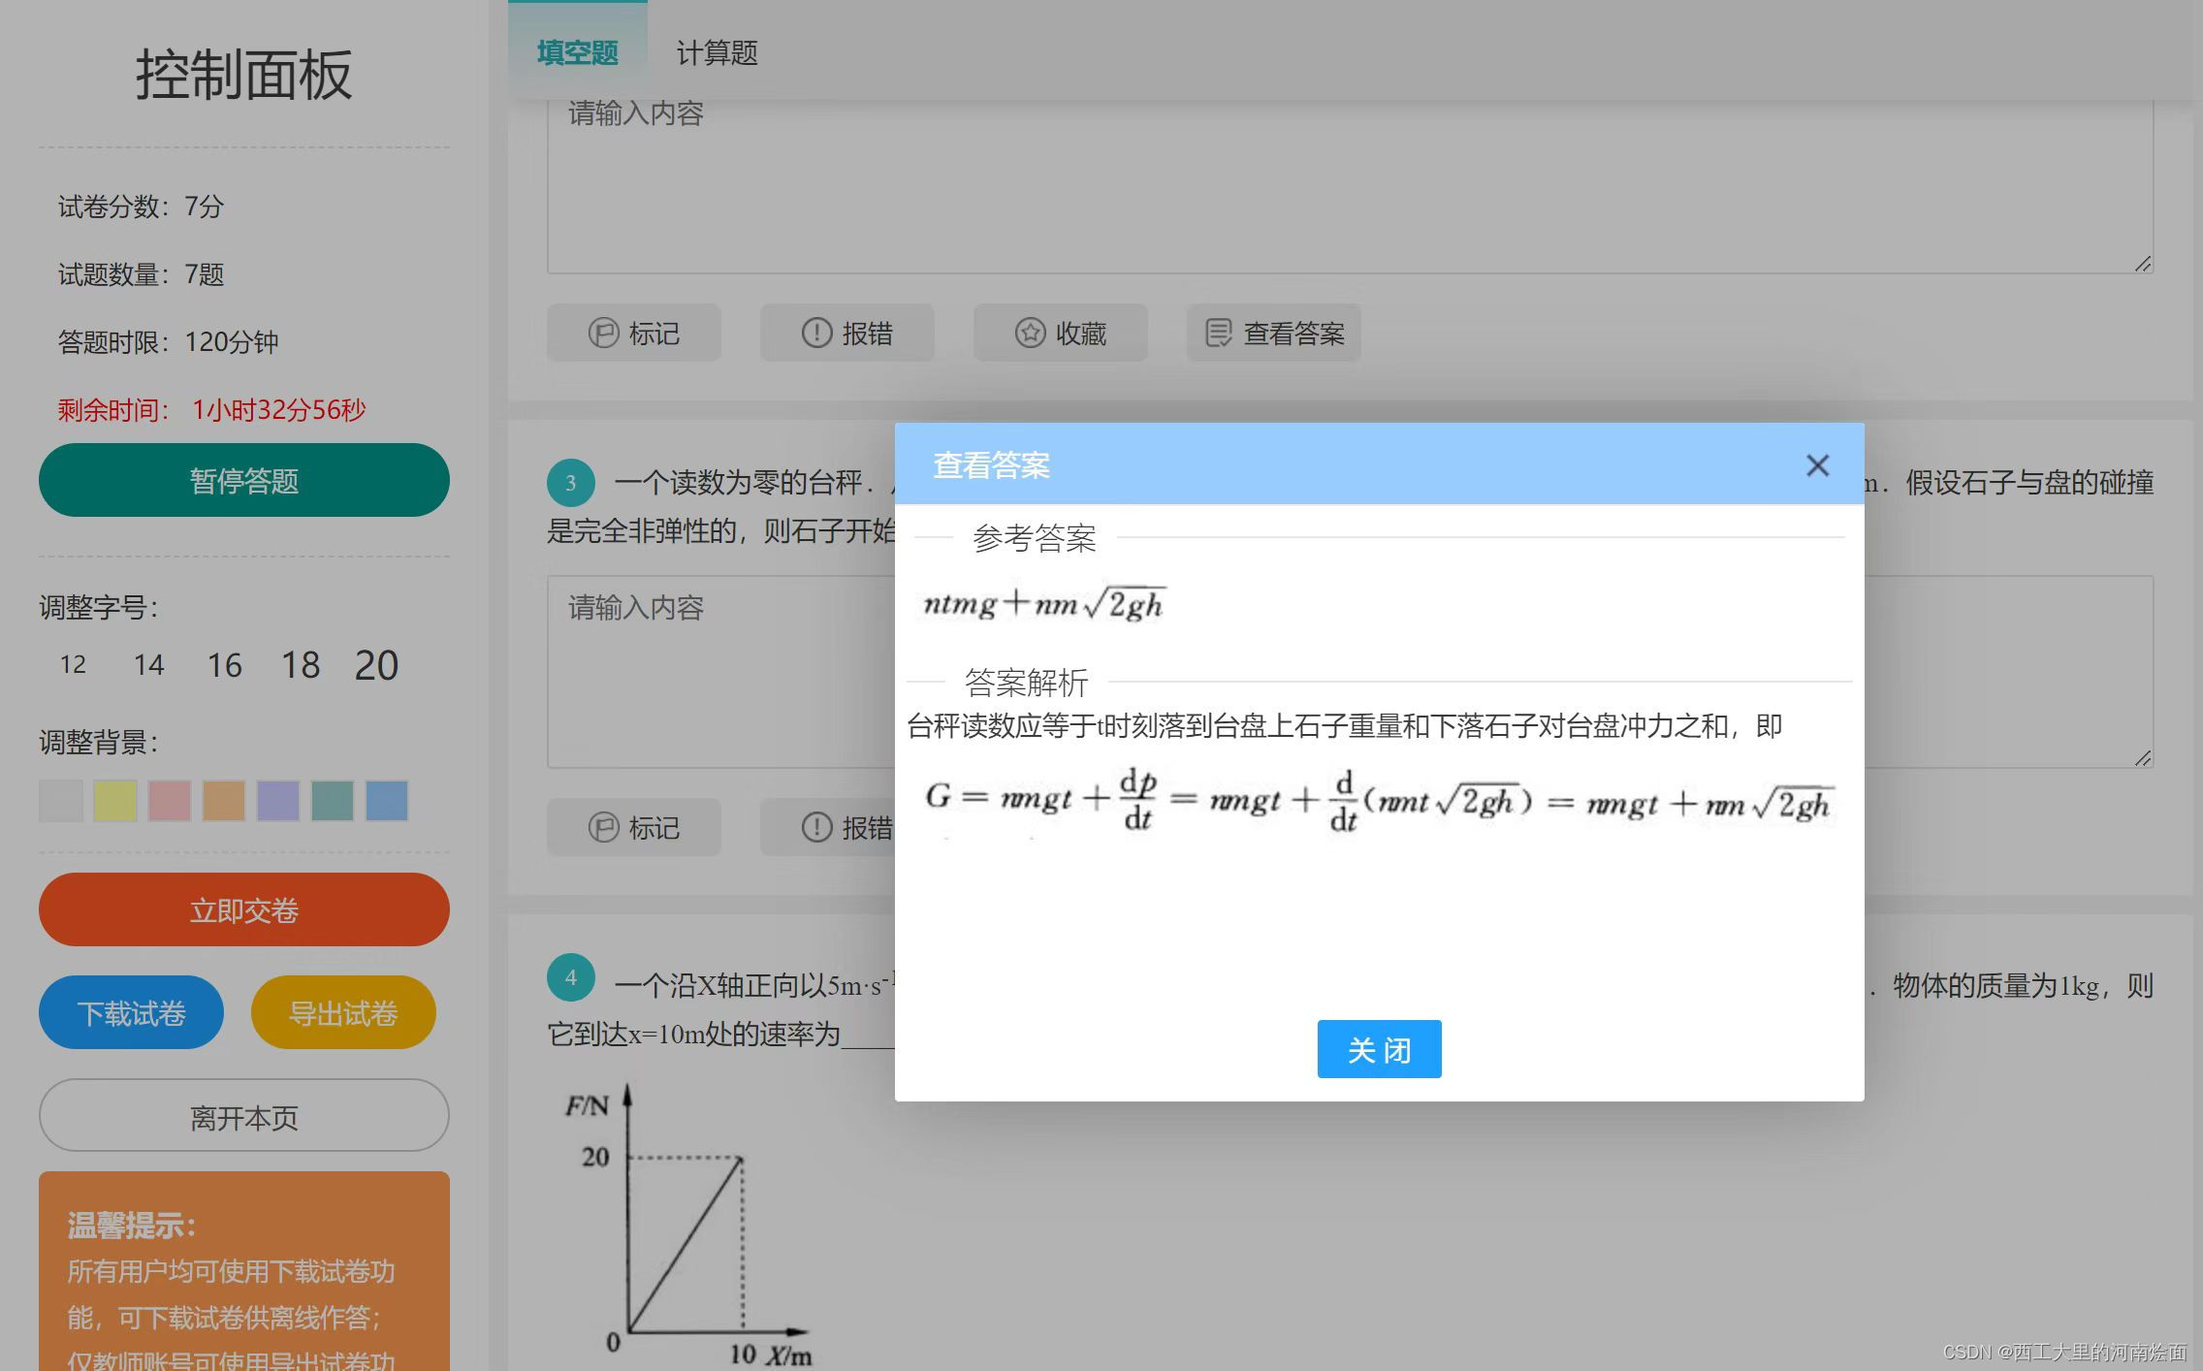Click the 导出试卷 button
The width and height of the screenshot is (2203, 1371).
[343, 1012]
